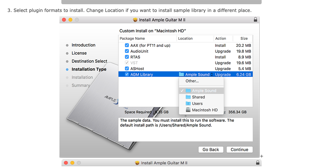The width and height of the screenshot is (323, 168).
Task: Click the Install action in the RTAS row
Action: coord(220,57)
